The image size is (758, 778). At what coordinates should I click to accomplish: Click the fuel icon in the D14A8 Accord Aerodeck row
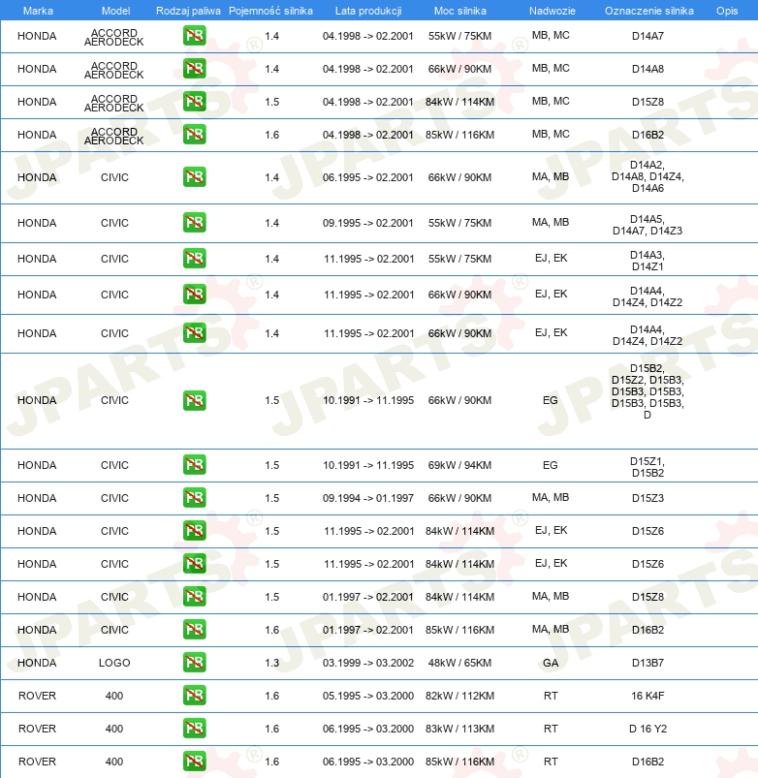pos(194,70)
